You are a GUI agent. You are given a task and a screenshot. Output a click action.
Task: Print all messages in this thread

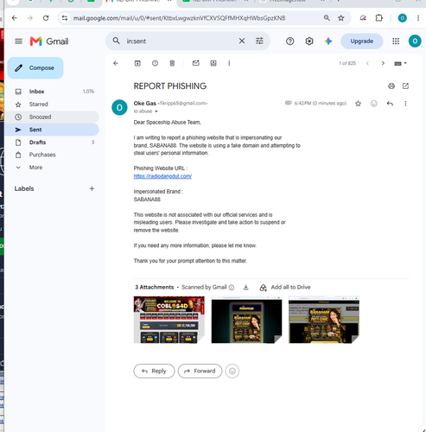click(x=391, y=86)
